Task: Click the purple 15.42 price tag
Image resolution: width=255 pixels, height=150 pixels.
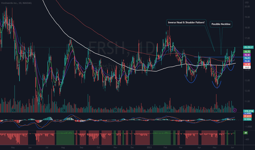Action: pyautogui.click(x=247, y=55)
